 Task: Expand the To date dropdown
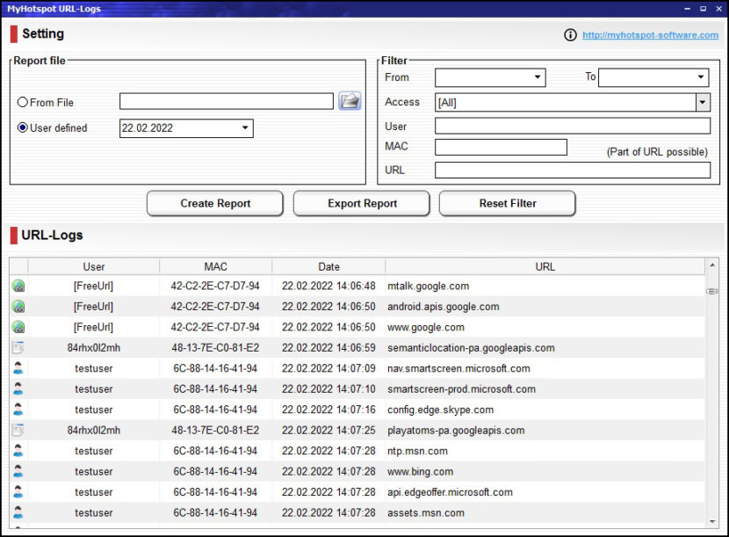(x=701, y=77)
